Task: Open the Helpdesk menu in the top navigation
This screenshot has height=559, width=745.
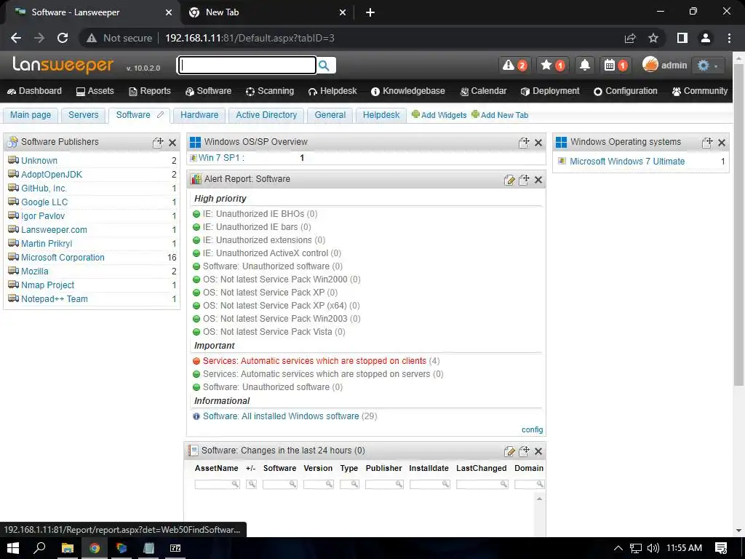Action: pos(332,91)
